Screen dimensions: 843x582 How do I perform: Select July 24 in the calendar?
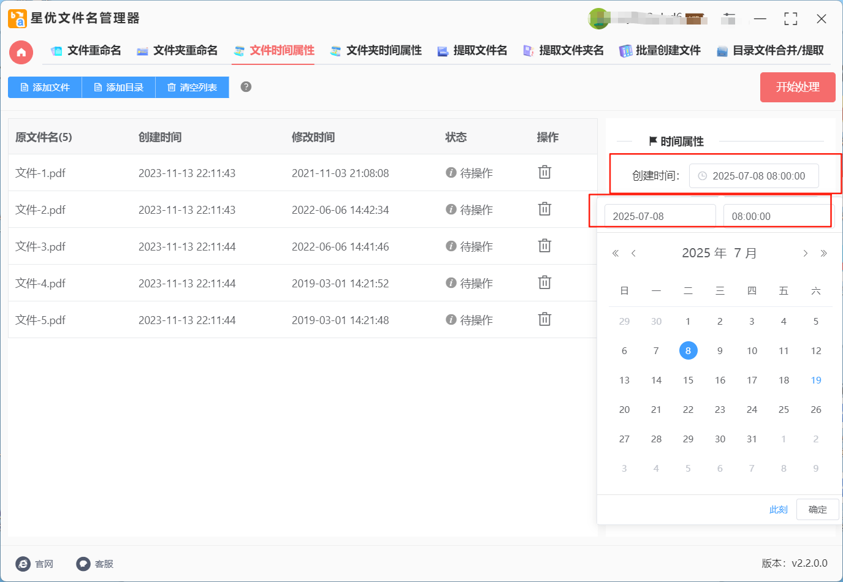coord(752,409)
